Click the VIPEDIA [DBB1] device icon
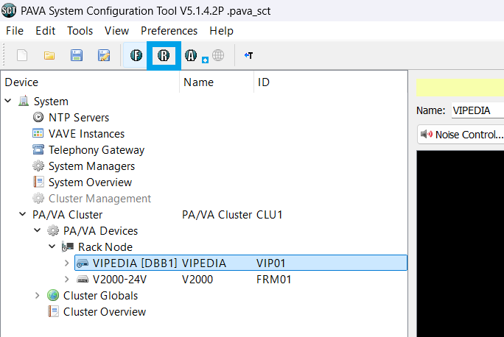This screenshot has width=504, height=337. pos(83,263)
